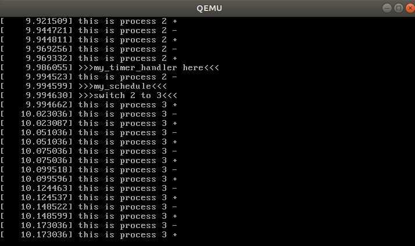
Task: Minimize the QEMU window
Action: pyautogui.click(x=387, y=8)
